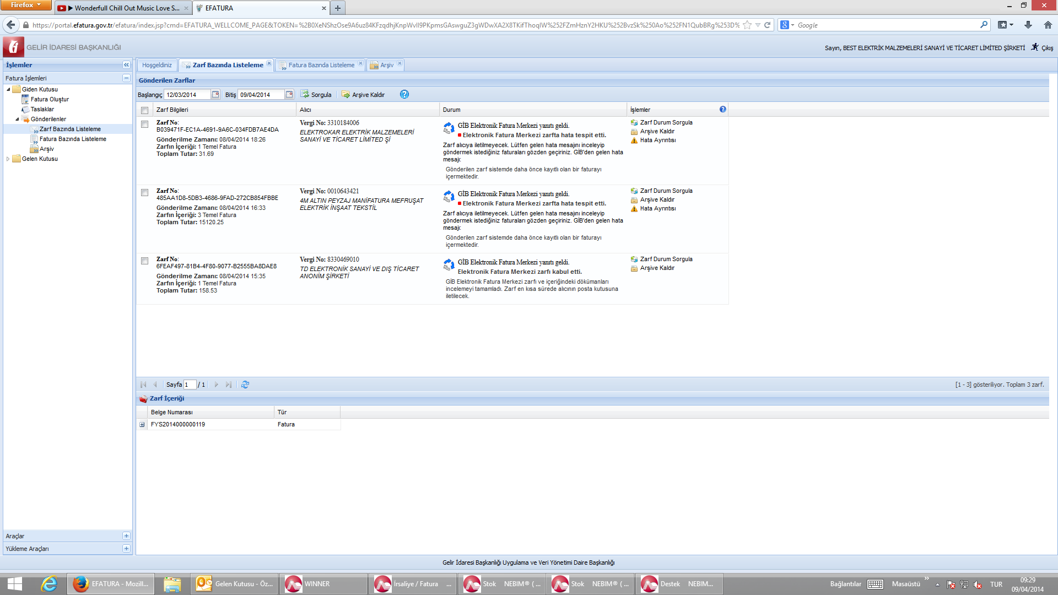Click Zarf Durum Sorgula for third envelope

[666, 259]
